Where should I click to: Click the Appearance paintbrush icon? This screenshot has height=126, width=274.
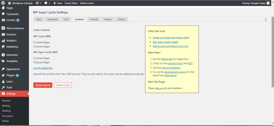click(x=3, y=69)
